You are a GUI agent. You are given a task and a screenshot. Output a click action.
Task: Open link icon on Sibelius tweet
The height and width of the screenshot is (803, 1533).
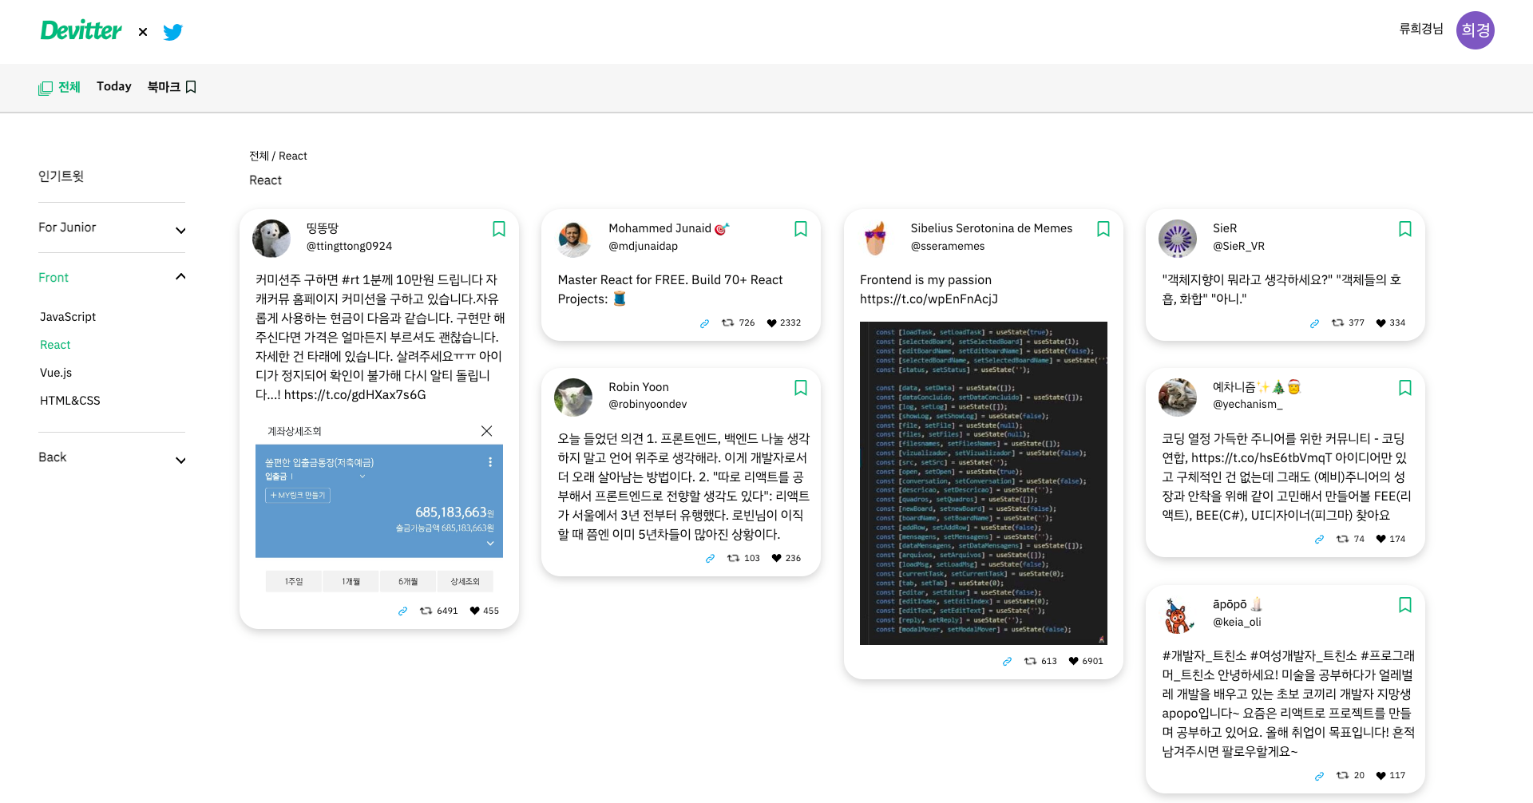[x=1007, y=662]
